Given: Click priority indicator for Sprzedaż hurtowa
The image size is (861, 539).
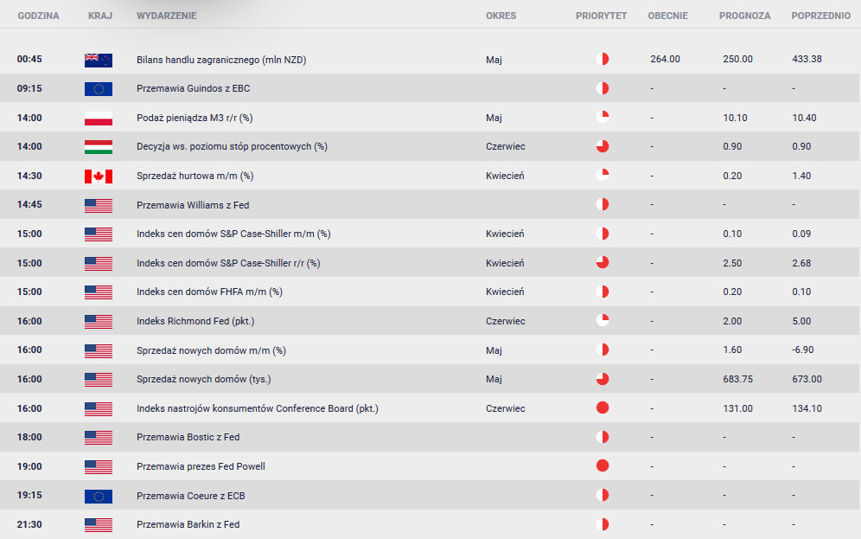Looking at the screenshot, I should click(603, 176).
